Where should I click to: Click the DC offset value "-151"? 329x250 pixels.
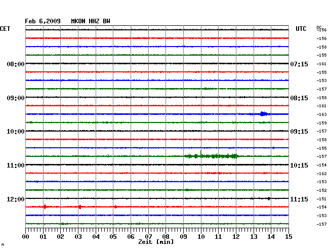[321, 199]
